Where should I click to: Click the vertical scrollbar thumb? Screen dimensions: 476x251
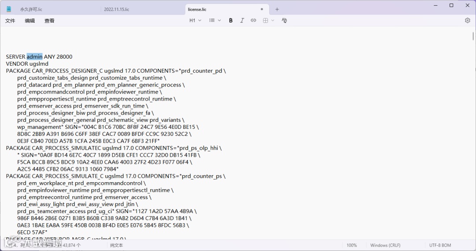click(473, 36)
